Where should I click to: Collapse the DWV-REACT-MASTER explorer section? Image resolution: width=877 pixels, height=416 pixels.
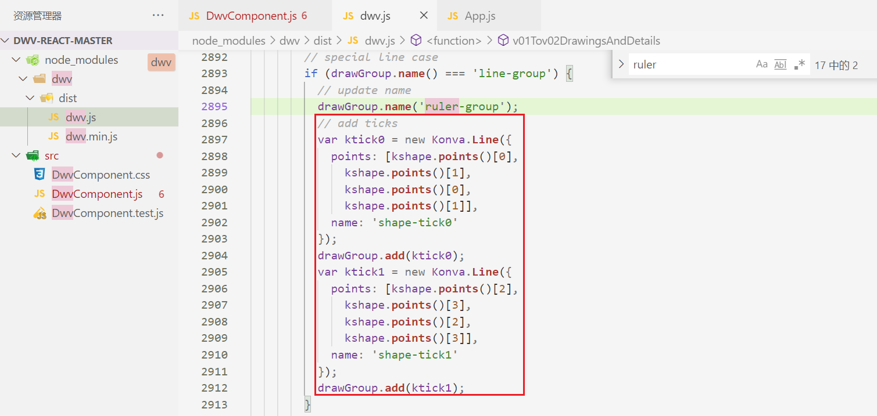click(6, 41)
